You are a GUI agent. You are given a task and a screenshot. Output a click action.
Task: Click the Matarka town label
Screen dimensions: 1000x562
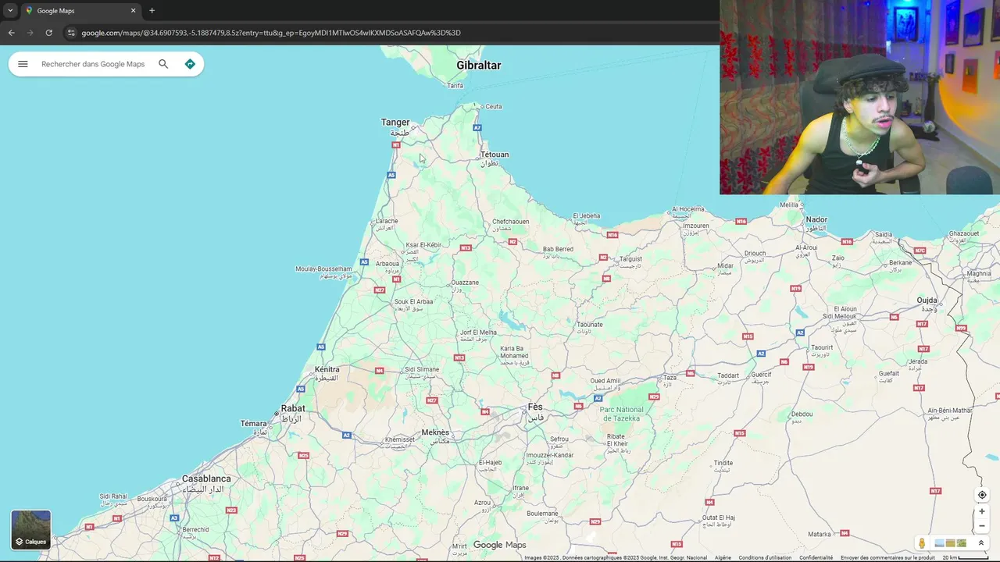pos(820,535)
